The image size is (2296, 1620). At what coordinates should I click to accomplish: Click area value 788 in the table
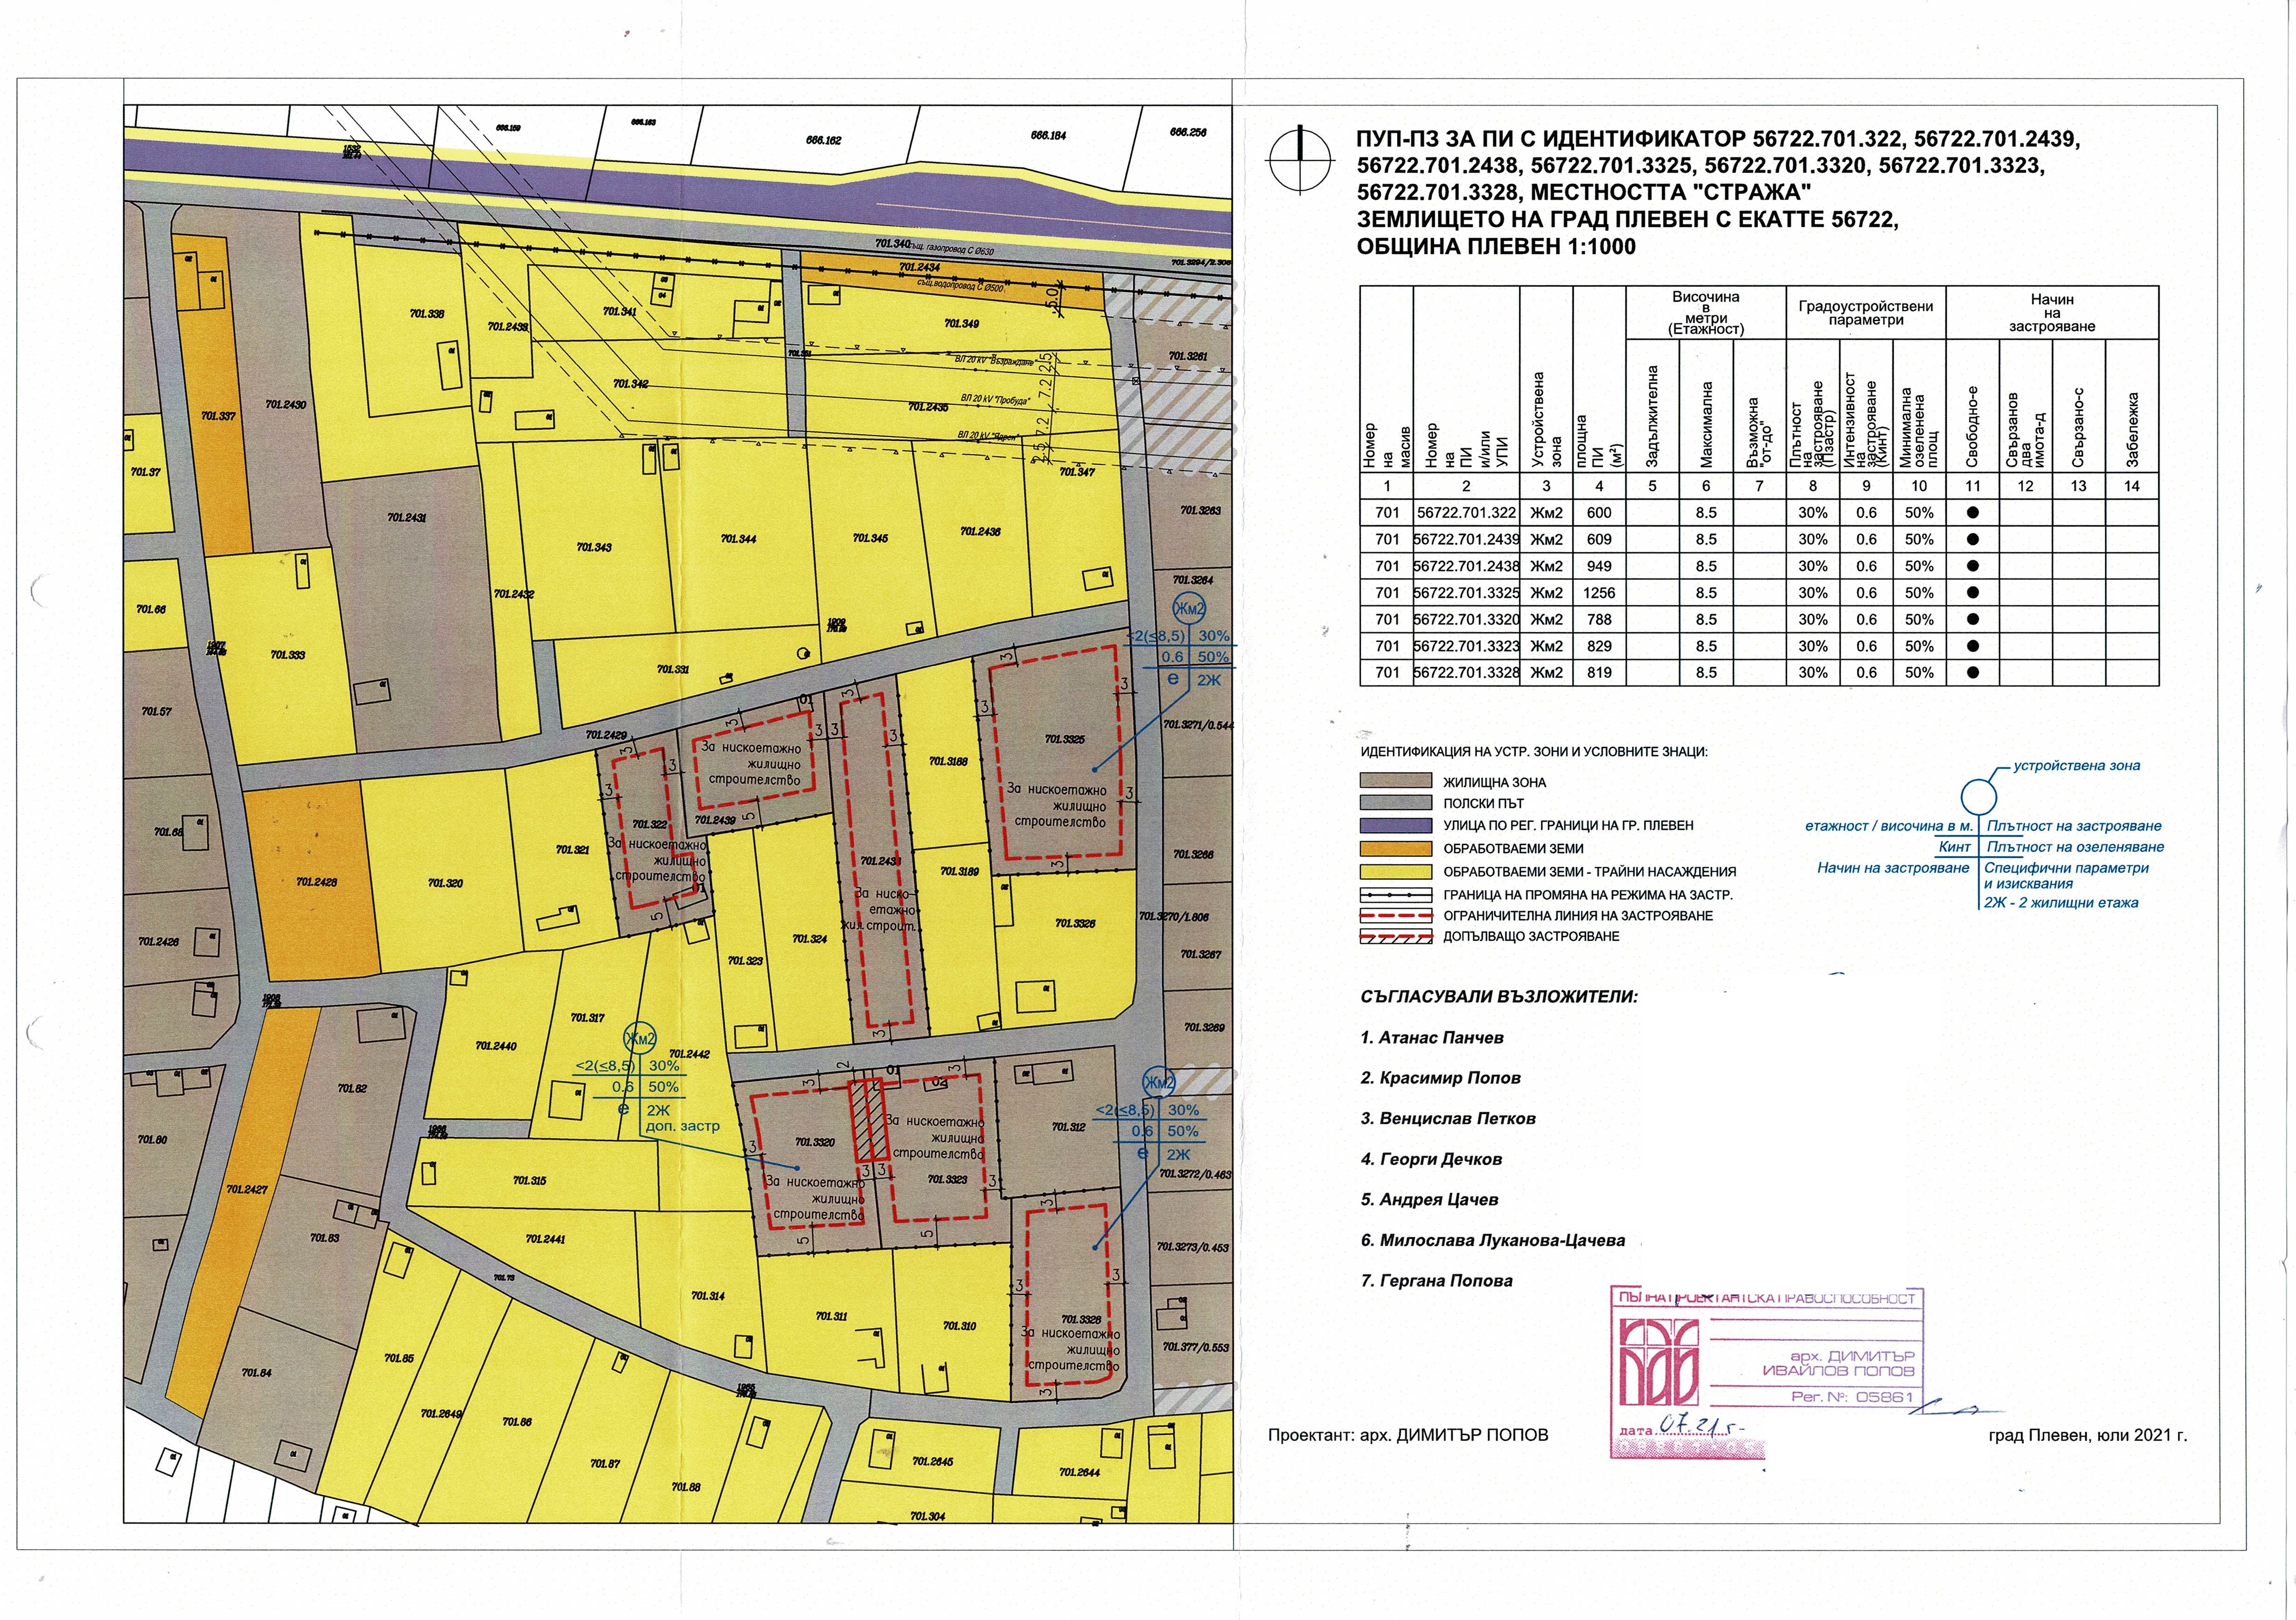tap(1599, 620)
